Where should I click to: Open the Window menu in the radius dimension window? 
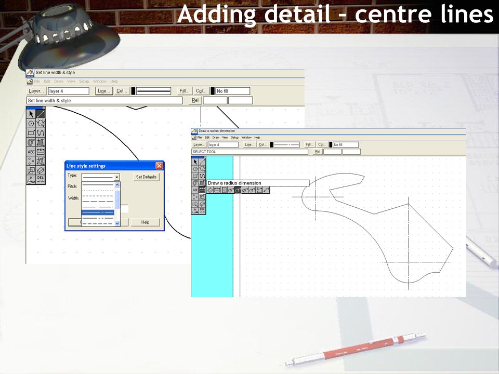[x=246, y=137]
